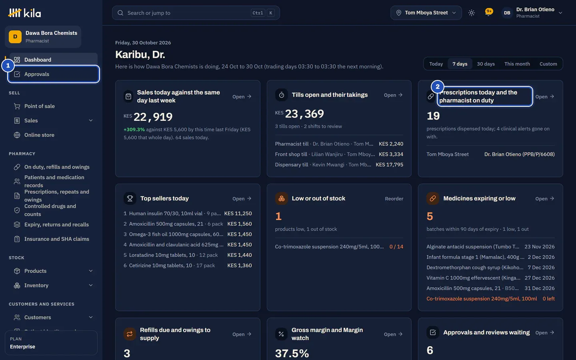Open the Sales today against last week card
576x360 pixels.
tap(242, 96)
